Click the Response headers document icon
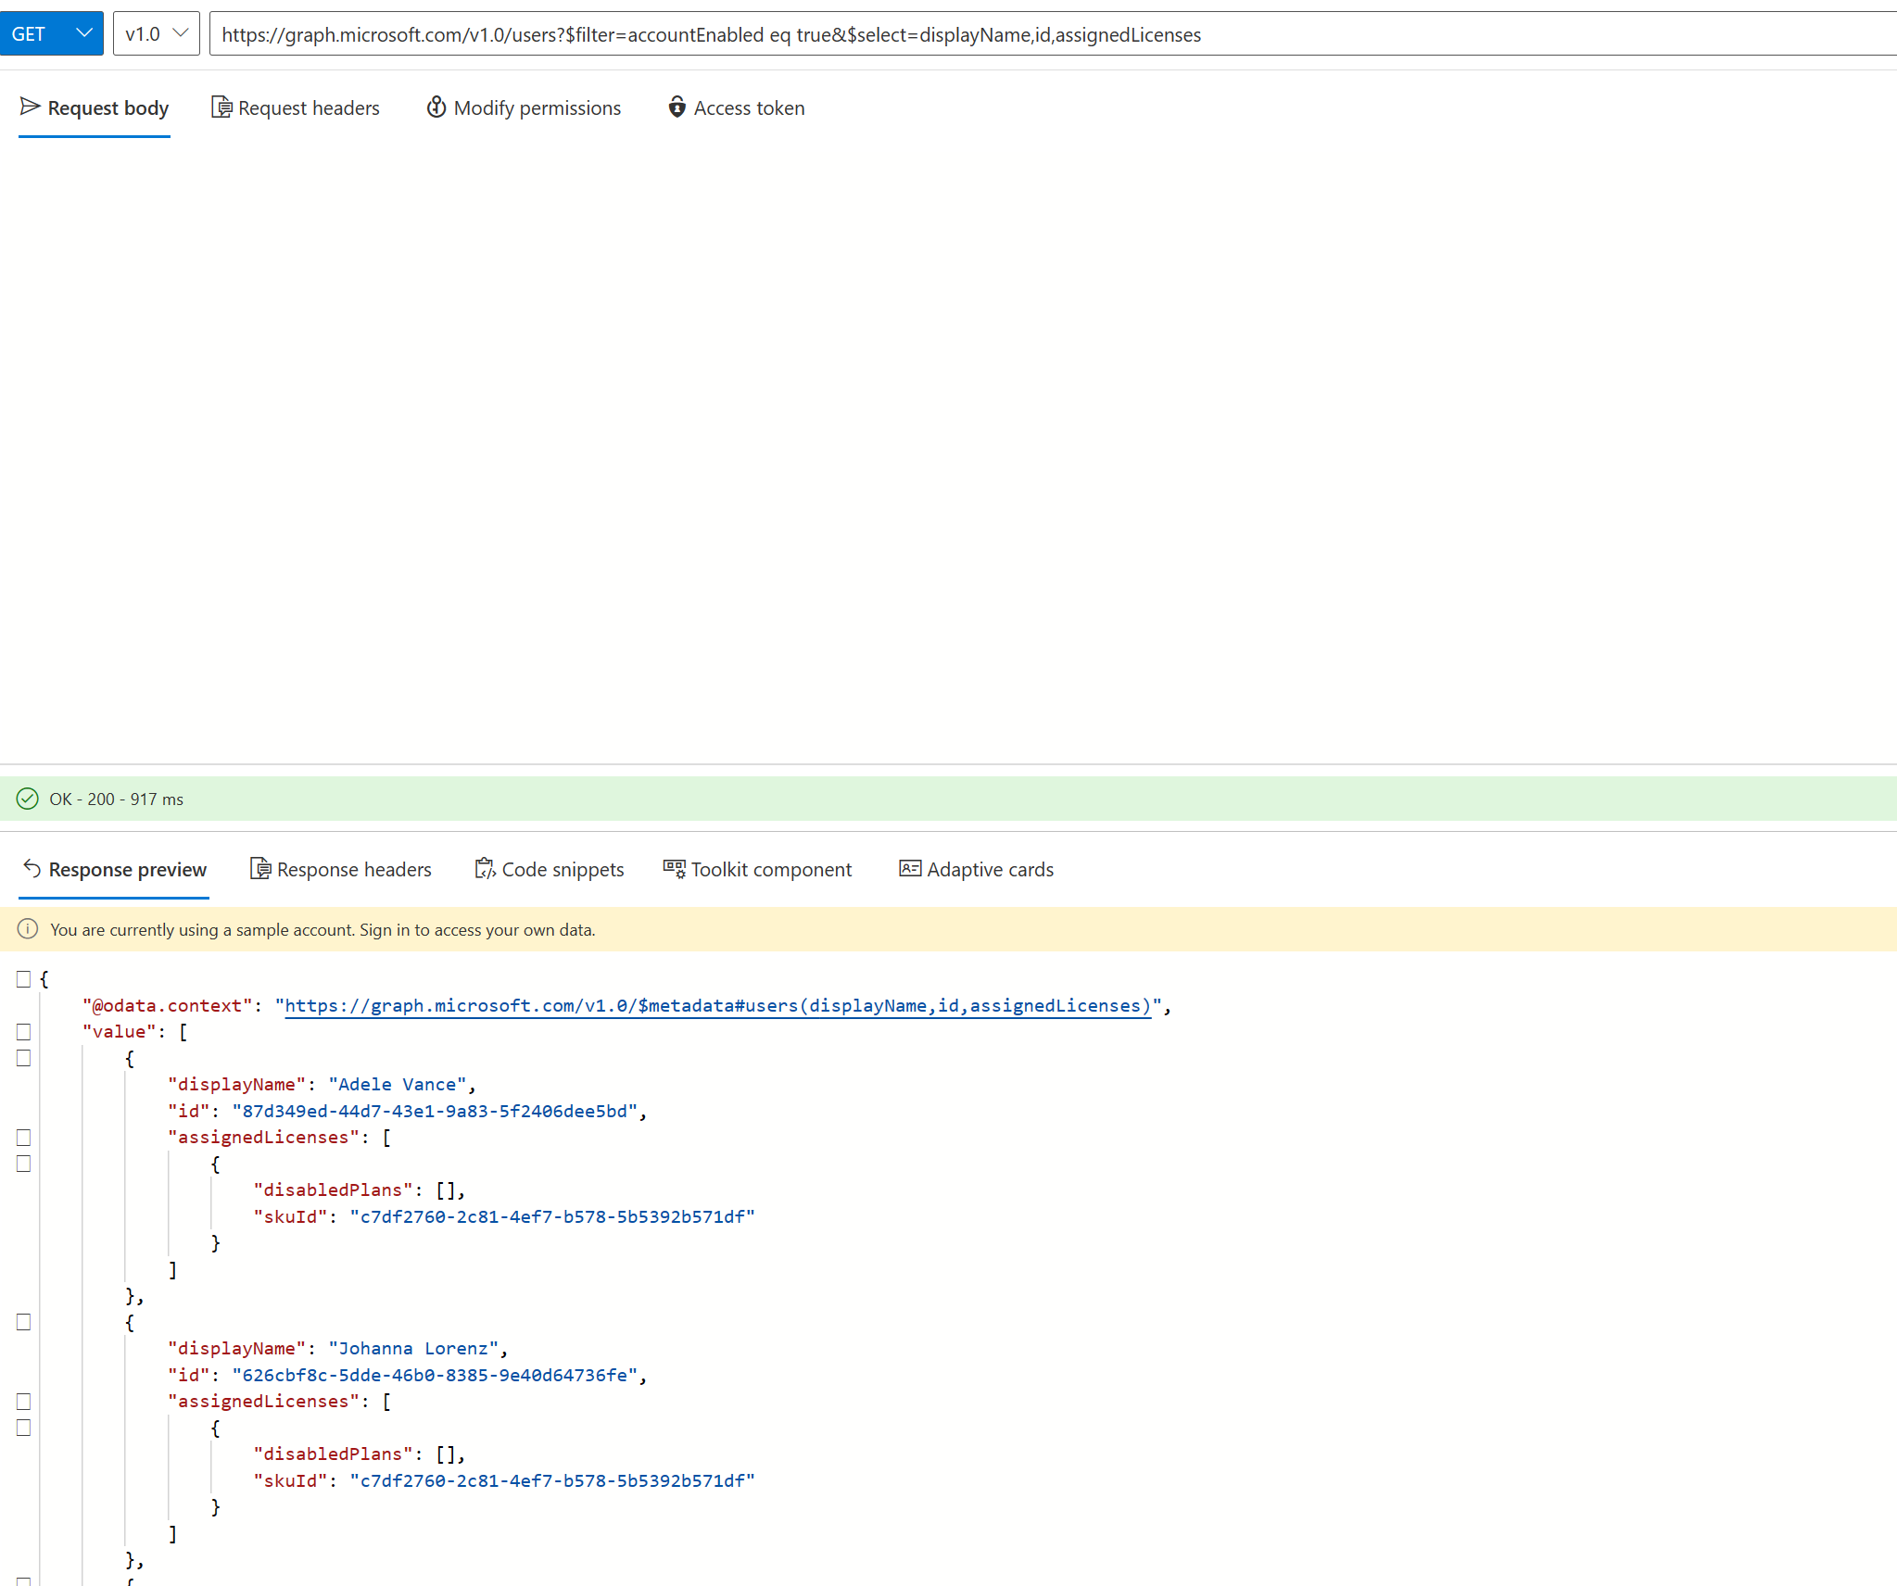 click(x=259, y=869)
